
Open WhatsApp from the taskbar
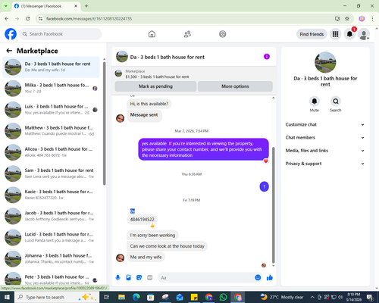click(x=223, y=297)
